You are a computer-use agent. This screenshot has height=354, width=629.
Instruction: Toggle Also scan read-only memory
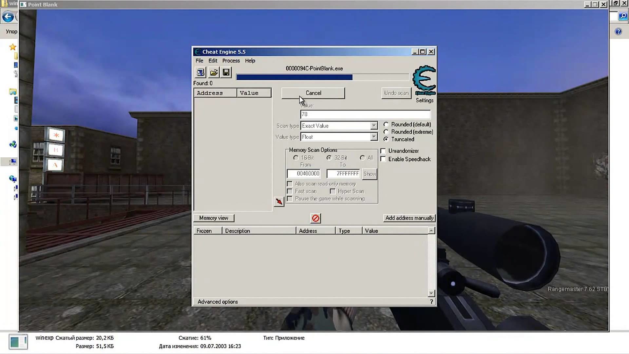point(290,184)
